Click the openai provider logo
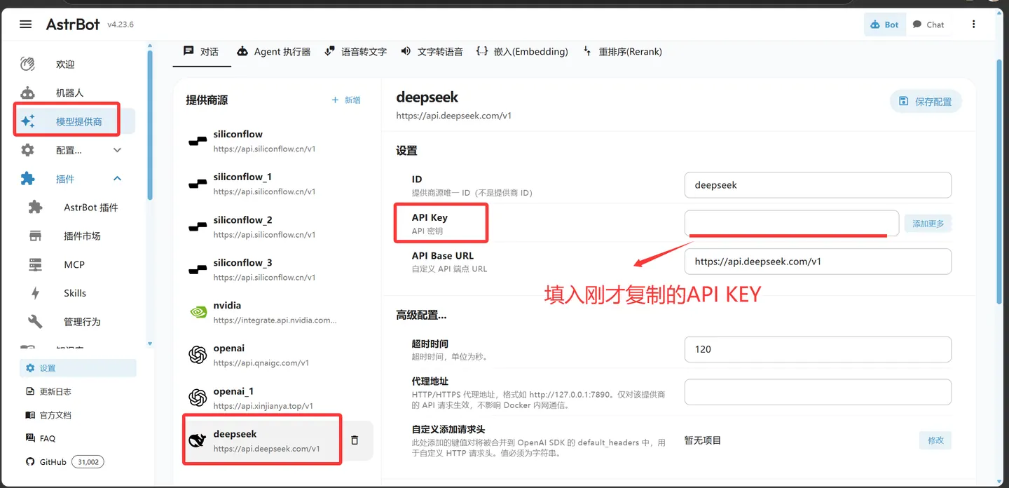 (198, 355)
